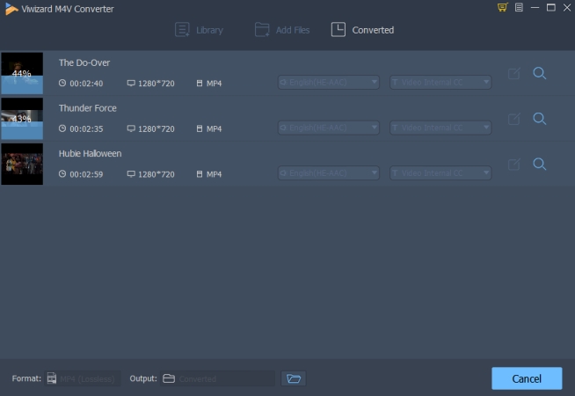The height and width of the screenshot is (396, 575).
Task: Click the folder icon inside Output field
Action: click(x=169, y=378)
